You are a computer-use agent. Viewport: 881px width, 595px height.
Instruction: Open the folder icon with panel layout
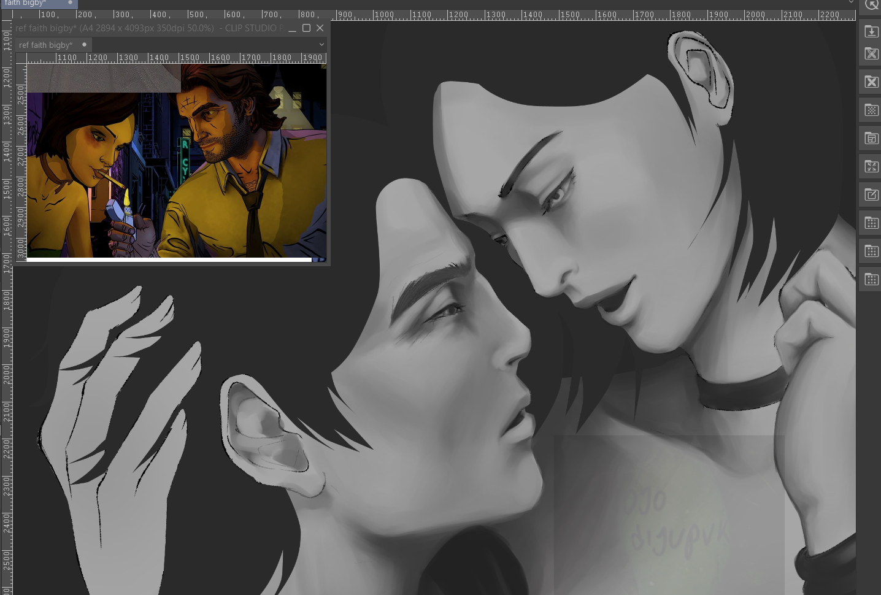[x=871, y=139]
